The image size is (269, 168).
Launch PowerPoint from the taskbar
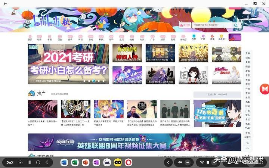(x=86, y=162)
